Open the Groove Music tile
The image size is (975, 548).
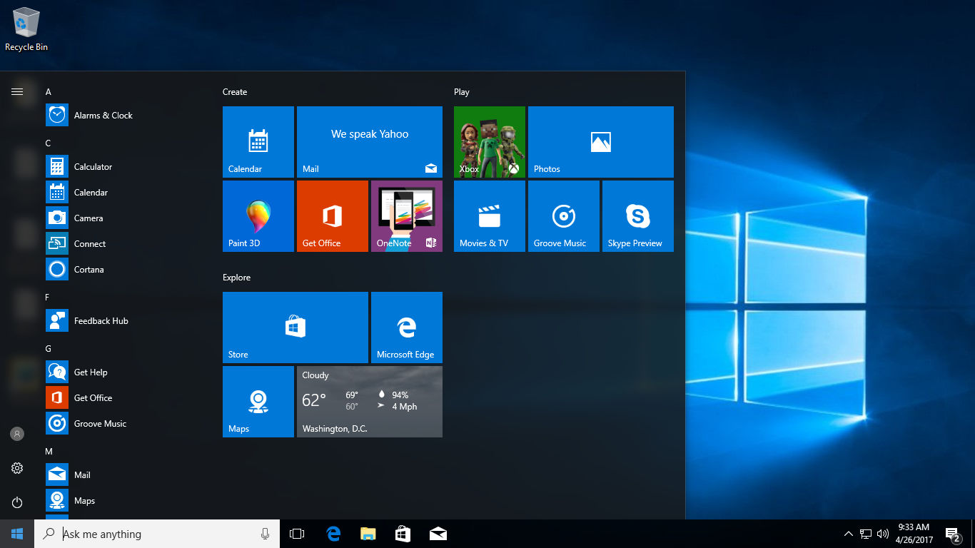pos(564,216)
